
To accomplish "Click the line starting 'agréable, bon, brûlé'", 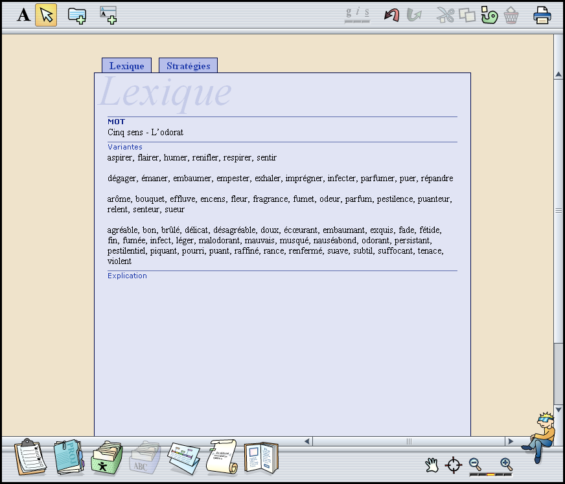I will 274,230.
